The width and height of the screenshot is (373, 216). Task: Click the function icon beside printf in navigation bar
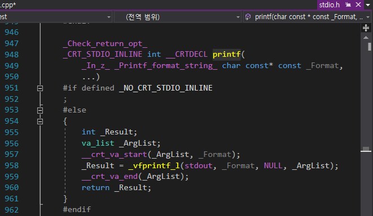click(248, 17)
